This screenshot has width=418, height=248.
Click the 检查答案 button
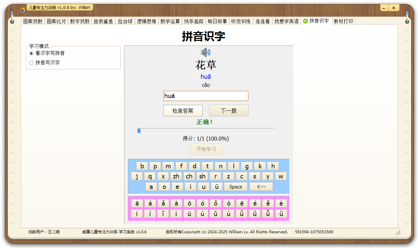point(183,111)
